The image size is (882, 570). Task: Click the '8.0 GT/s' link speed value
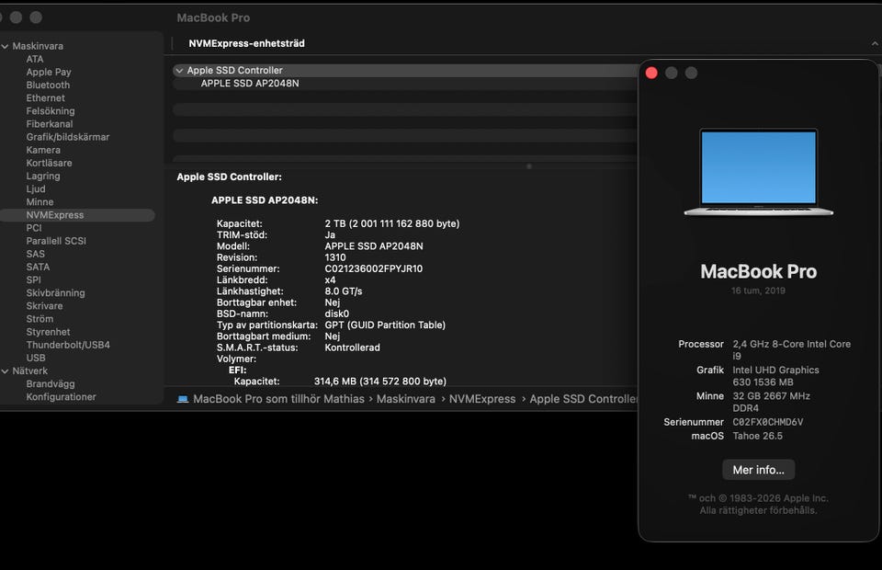[343, 291]
